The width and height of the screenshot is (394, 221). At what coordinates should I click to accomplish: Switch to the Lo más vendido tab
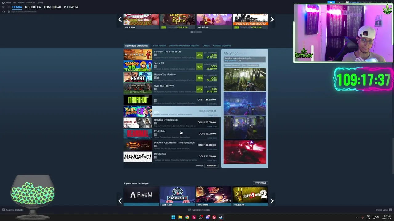coord(159,46)
